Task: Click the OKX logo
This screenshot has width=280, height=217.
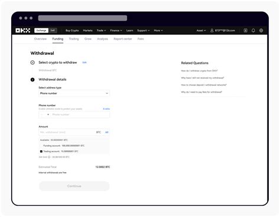Action: 23,31
